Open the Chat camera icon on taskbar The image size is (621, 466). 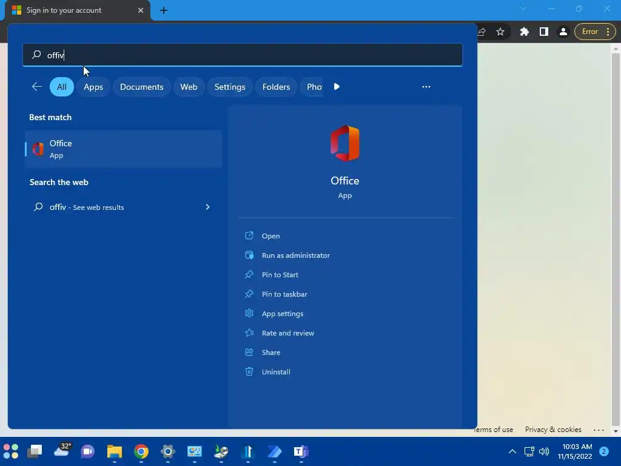click(88, 451)
